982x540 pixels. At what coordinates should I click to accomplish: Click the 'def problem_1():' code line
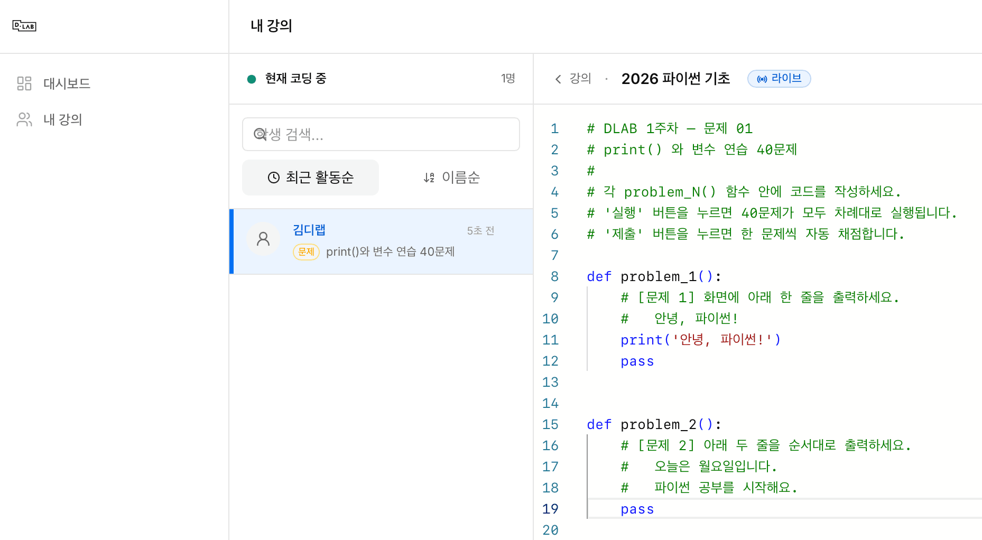(x=654, y=276)
